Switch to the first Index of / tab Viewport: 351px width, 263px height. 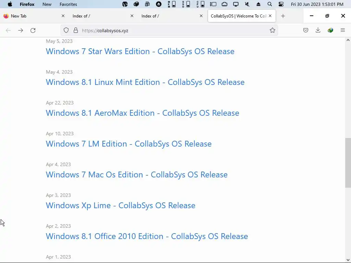[x=102, y=16]
